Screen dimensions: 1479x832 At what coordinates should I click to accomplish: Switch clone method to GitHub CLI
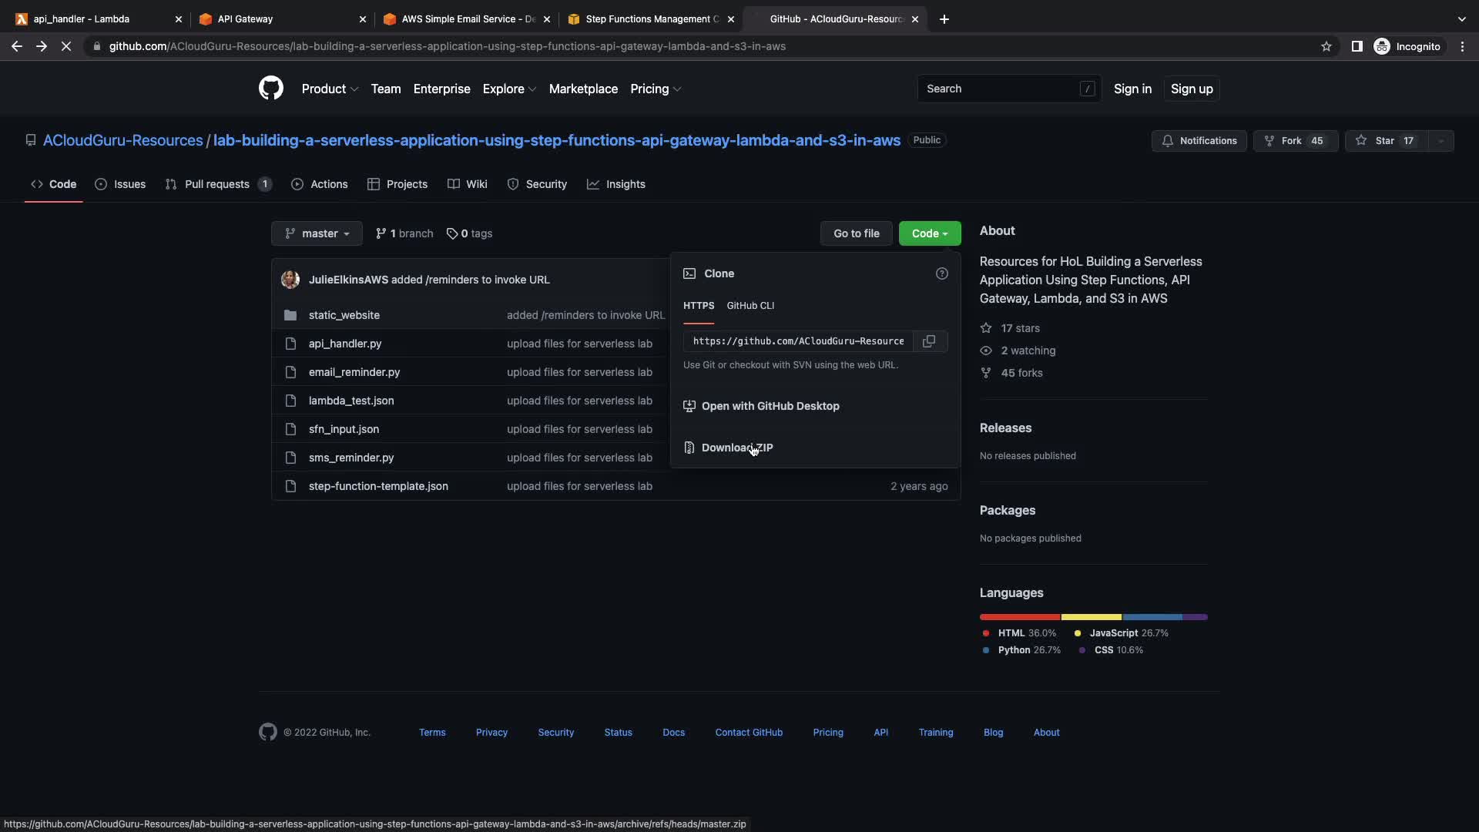point(750,306)
